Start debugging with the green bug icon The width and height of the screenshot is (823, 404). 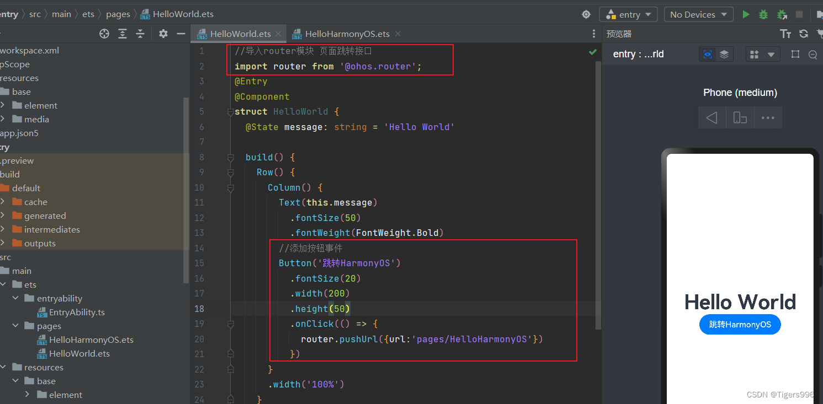pyautogui.click(x=763, y=14)
